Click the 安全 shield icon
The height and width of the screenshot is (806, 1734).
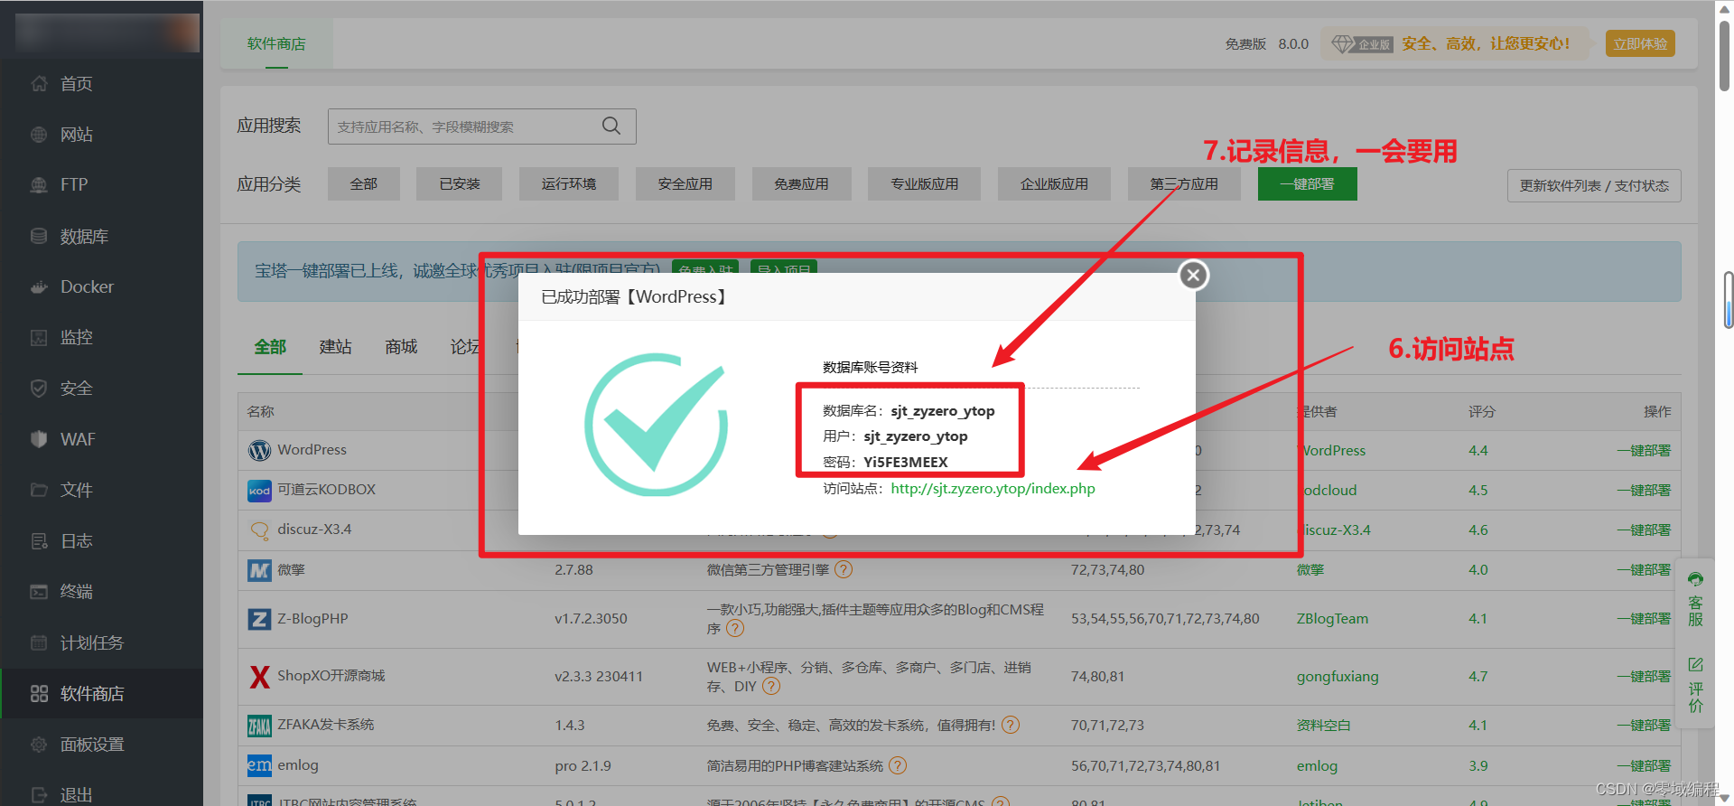click(x=39, y=389)
